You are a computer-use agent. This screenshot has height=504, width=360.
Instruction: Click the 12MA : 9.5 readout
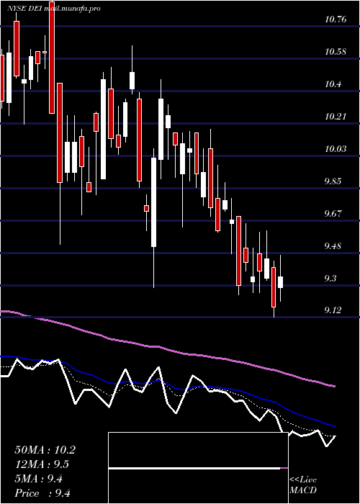point(42,464)
